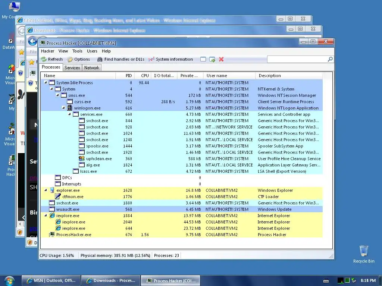Collapse the parent iexplore.exe tree node
Screen dimensions: 382x286
46,215
